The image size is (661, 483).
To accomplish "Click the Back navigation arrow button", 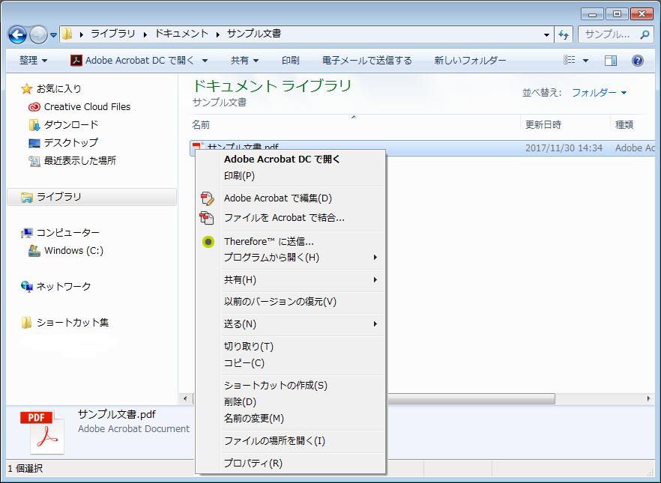I will point(17,35).
